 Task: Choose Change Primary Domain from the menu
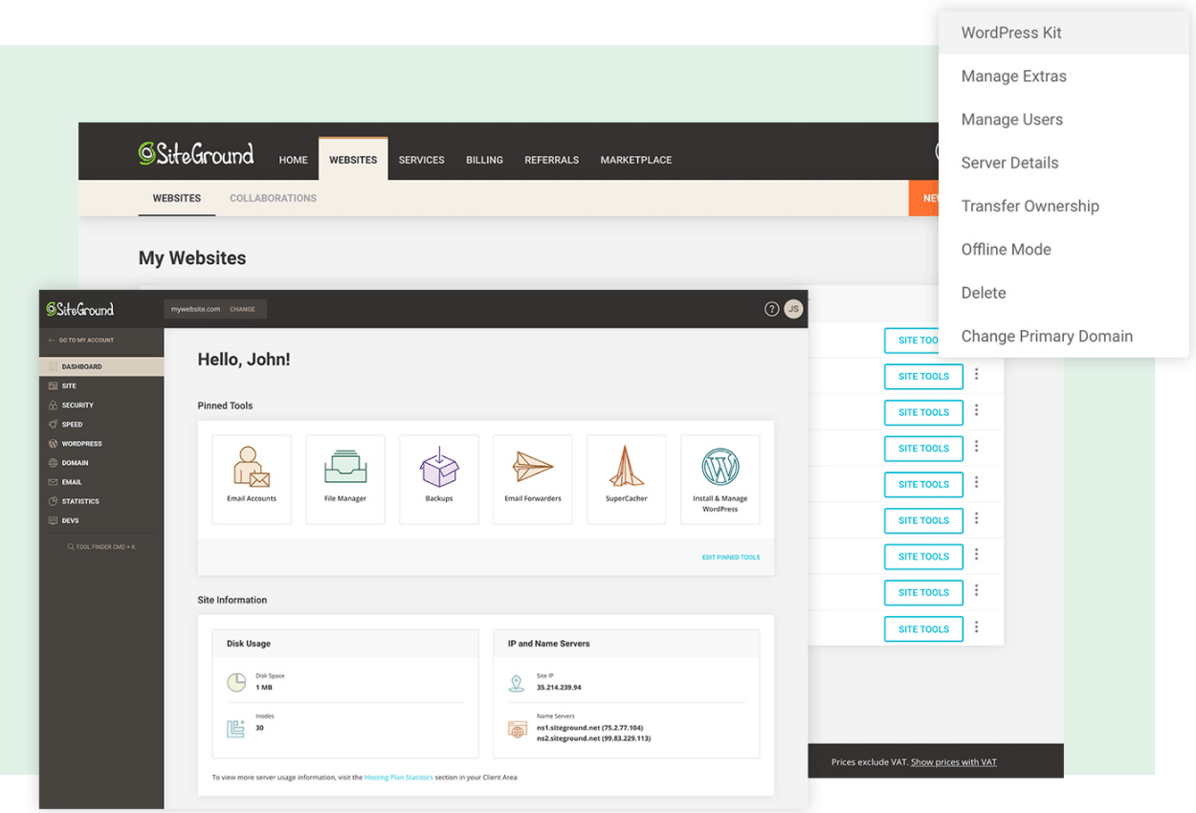pos(1064,336)
